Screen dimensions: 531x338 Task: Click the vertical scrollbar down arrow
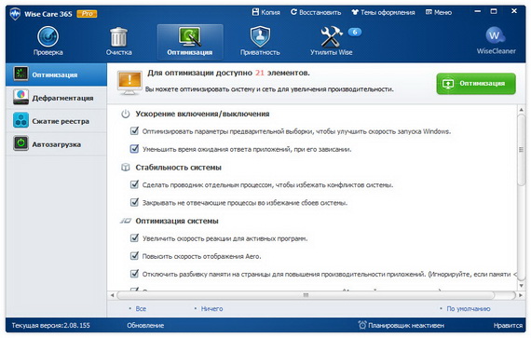521,286
